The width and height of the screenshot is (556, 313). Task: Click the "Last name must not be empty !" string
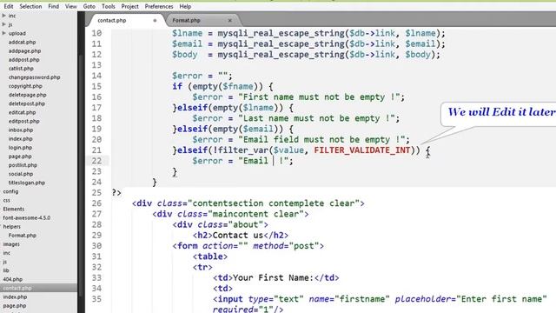coord(316,118)
